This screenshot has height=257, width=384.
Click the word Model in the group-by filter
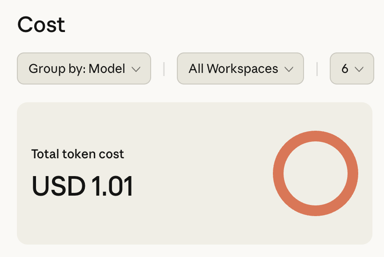(107, 69)
